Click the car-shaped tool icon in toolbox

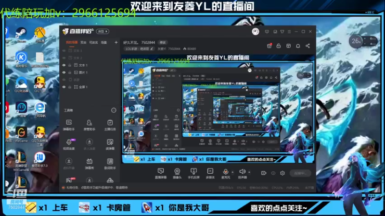[110, 180]
